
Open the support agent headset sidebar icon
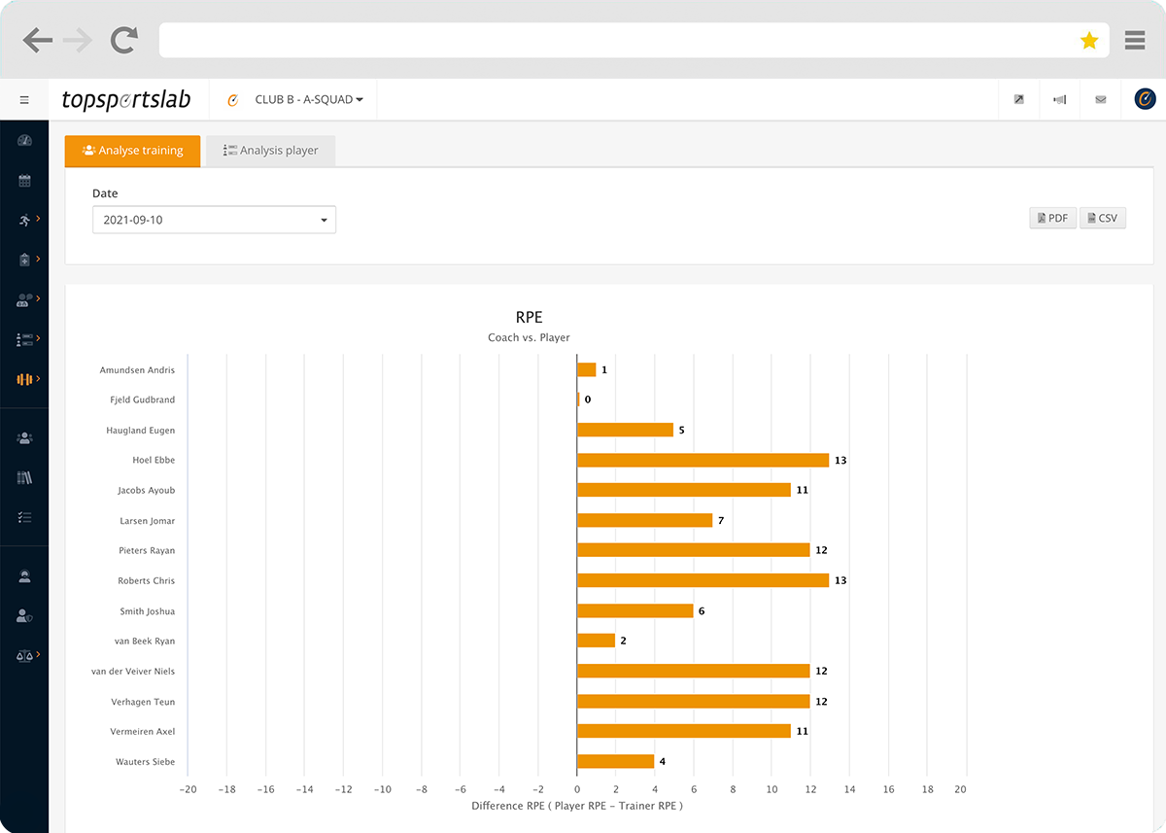(x=24, y=576)
